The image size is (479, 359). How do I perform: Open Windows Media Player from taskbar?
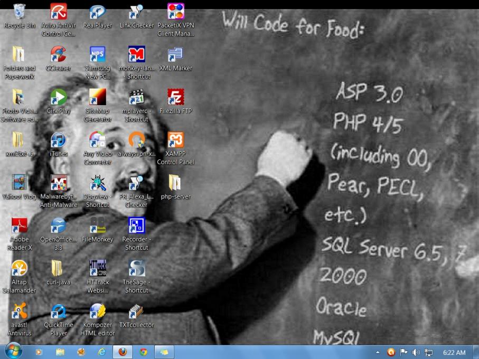point(39,352)
